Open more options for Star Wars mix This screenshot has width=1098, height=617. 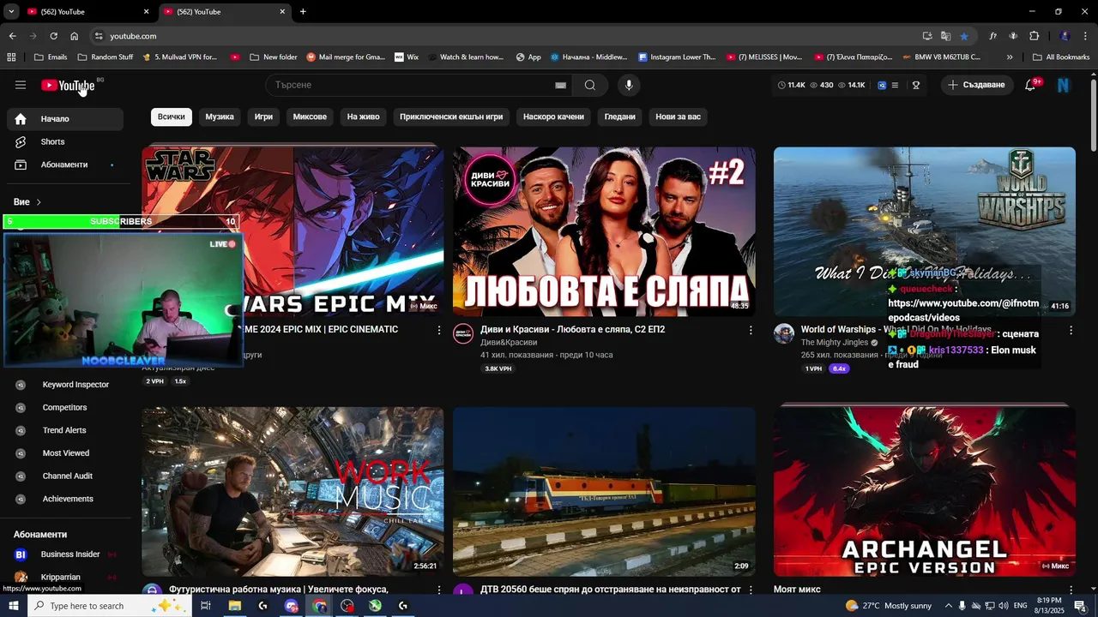coord(439,330)
